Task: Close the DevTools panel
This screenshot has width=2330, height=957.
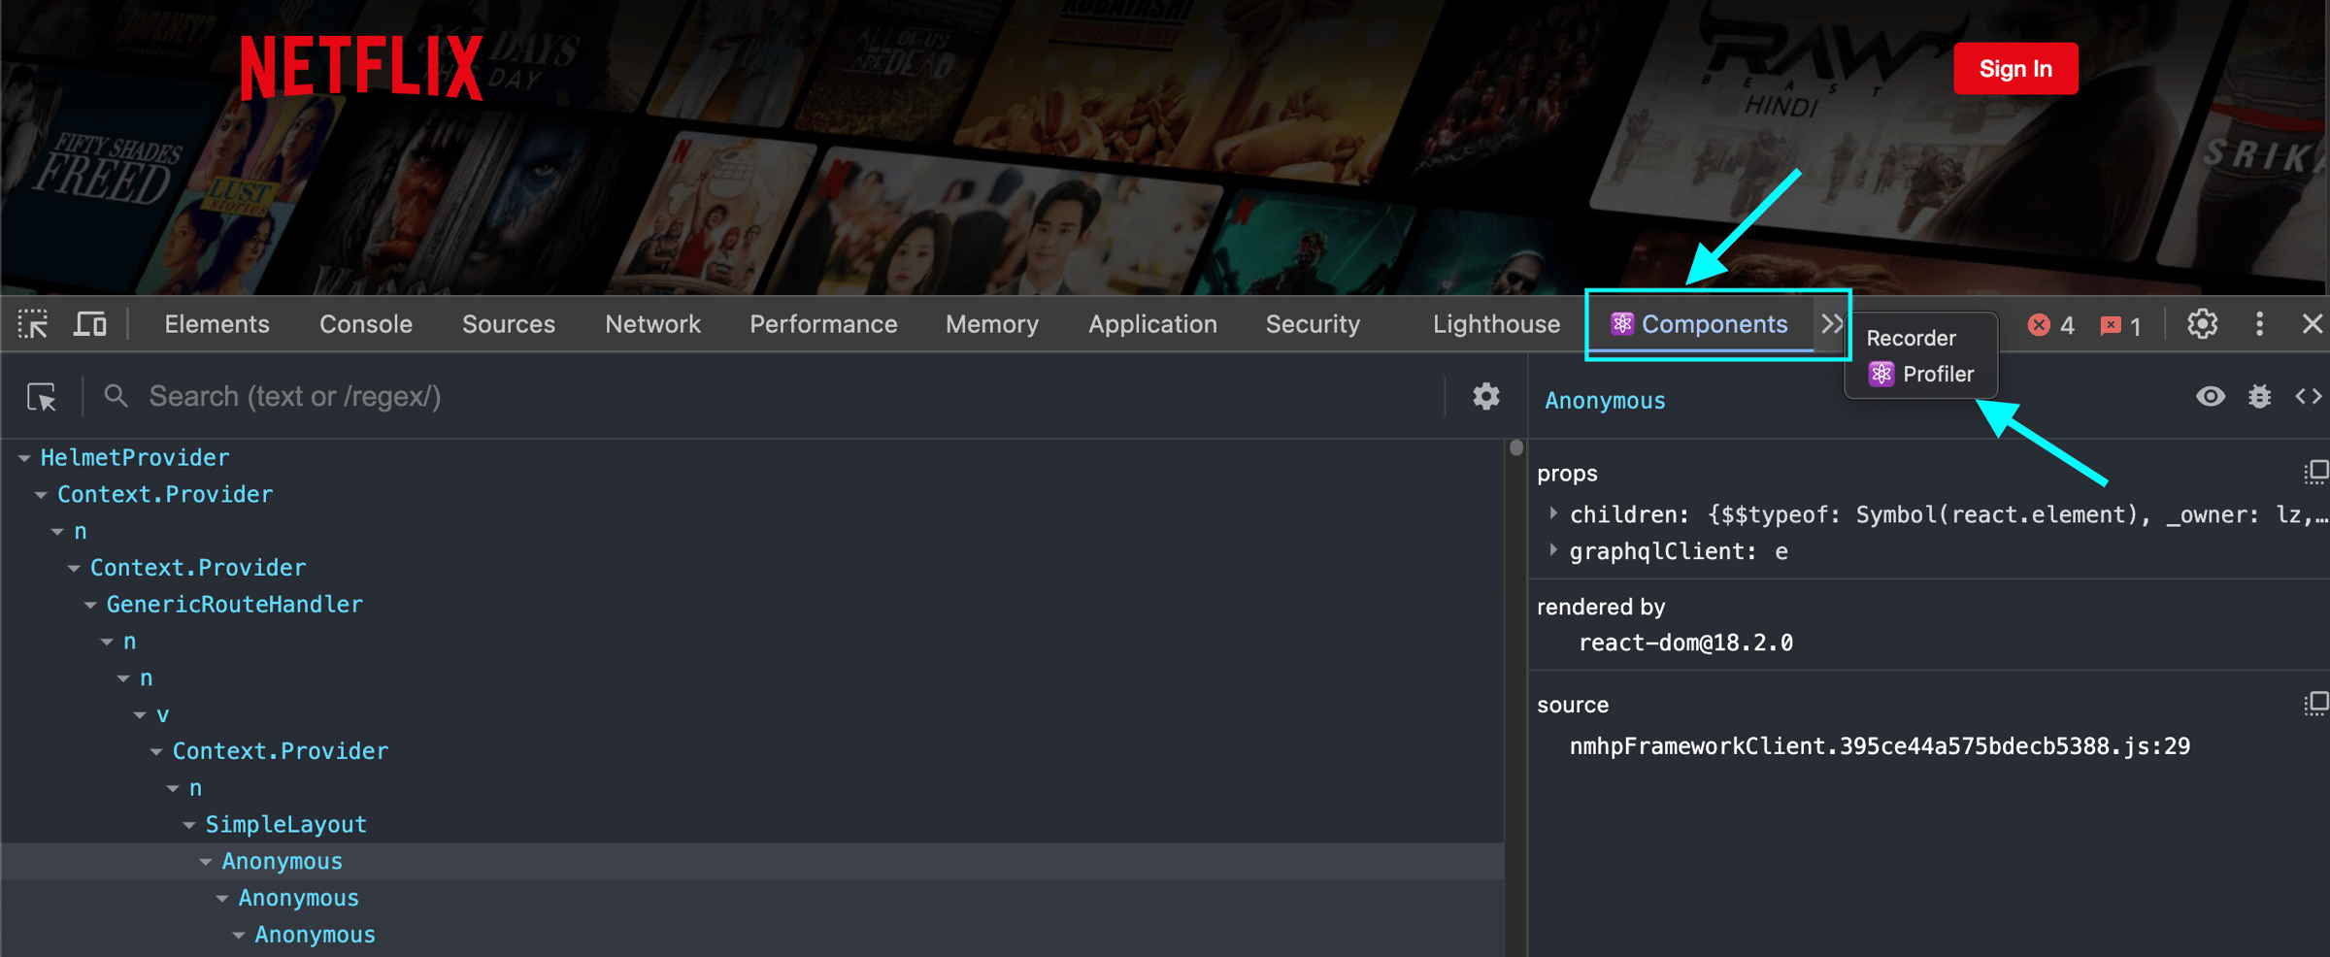Action: 2313,324
